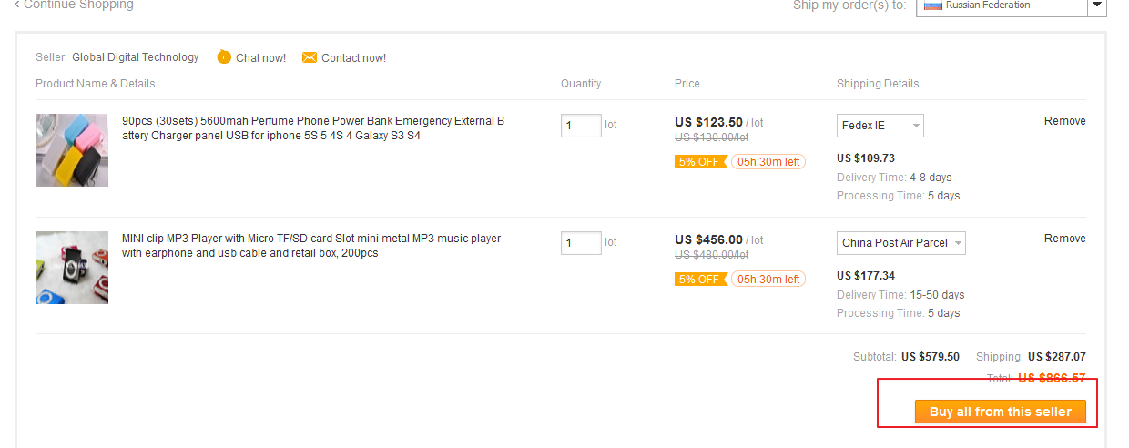The width and height of the screenshot is (1129, 448).
Task: Click the Chat now smiley icon
Action: coord(224,57)
